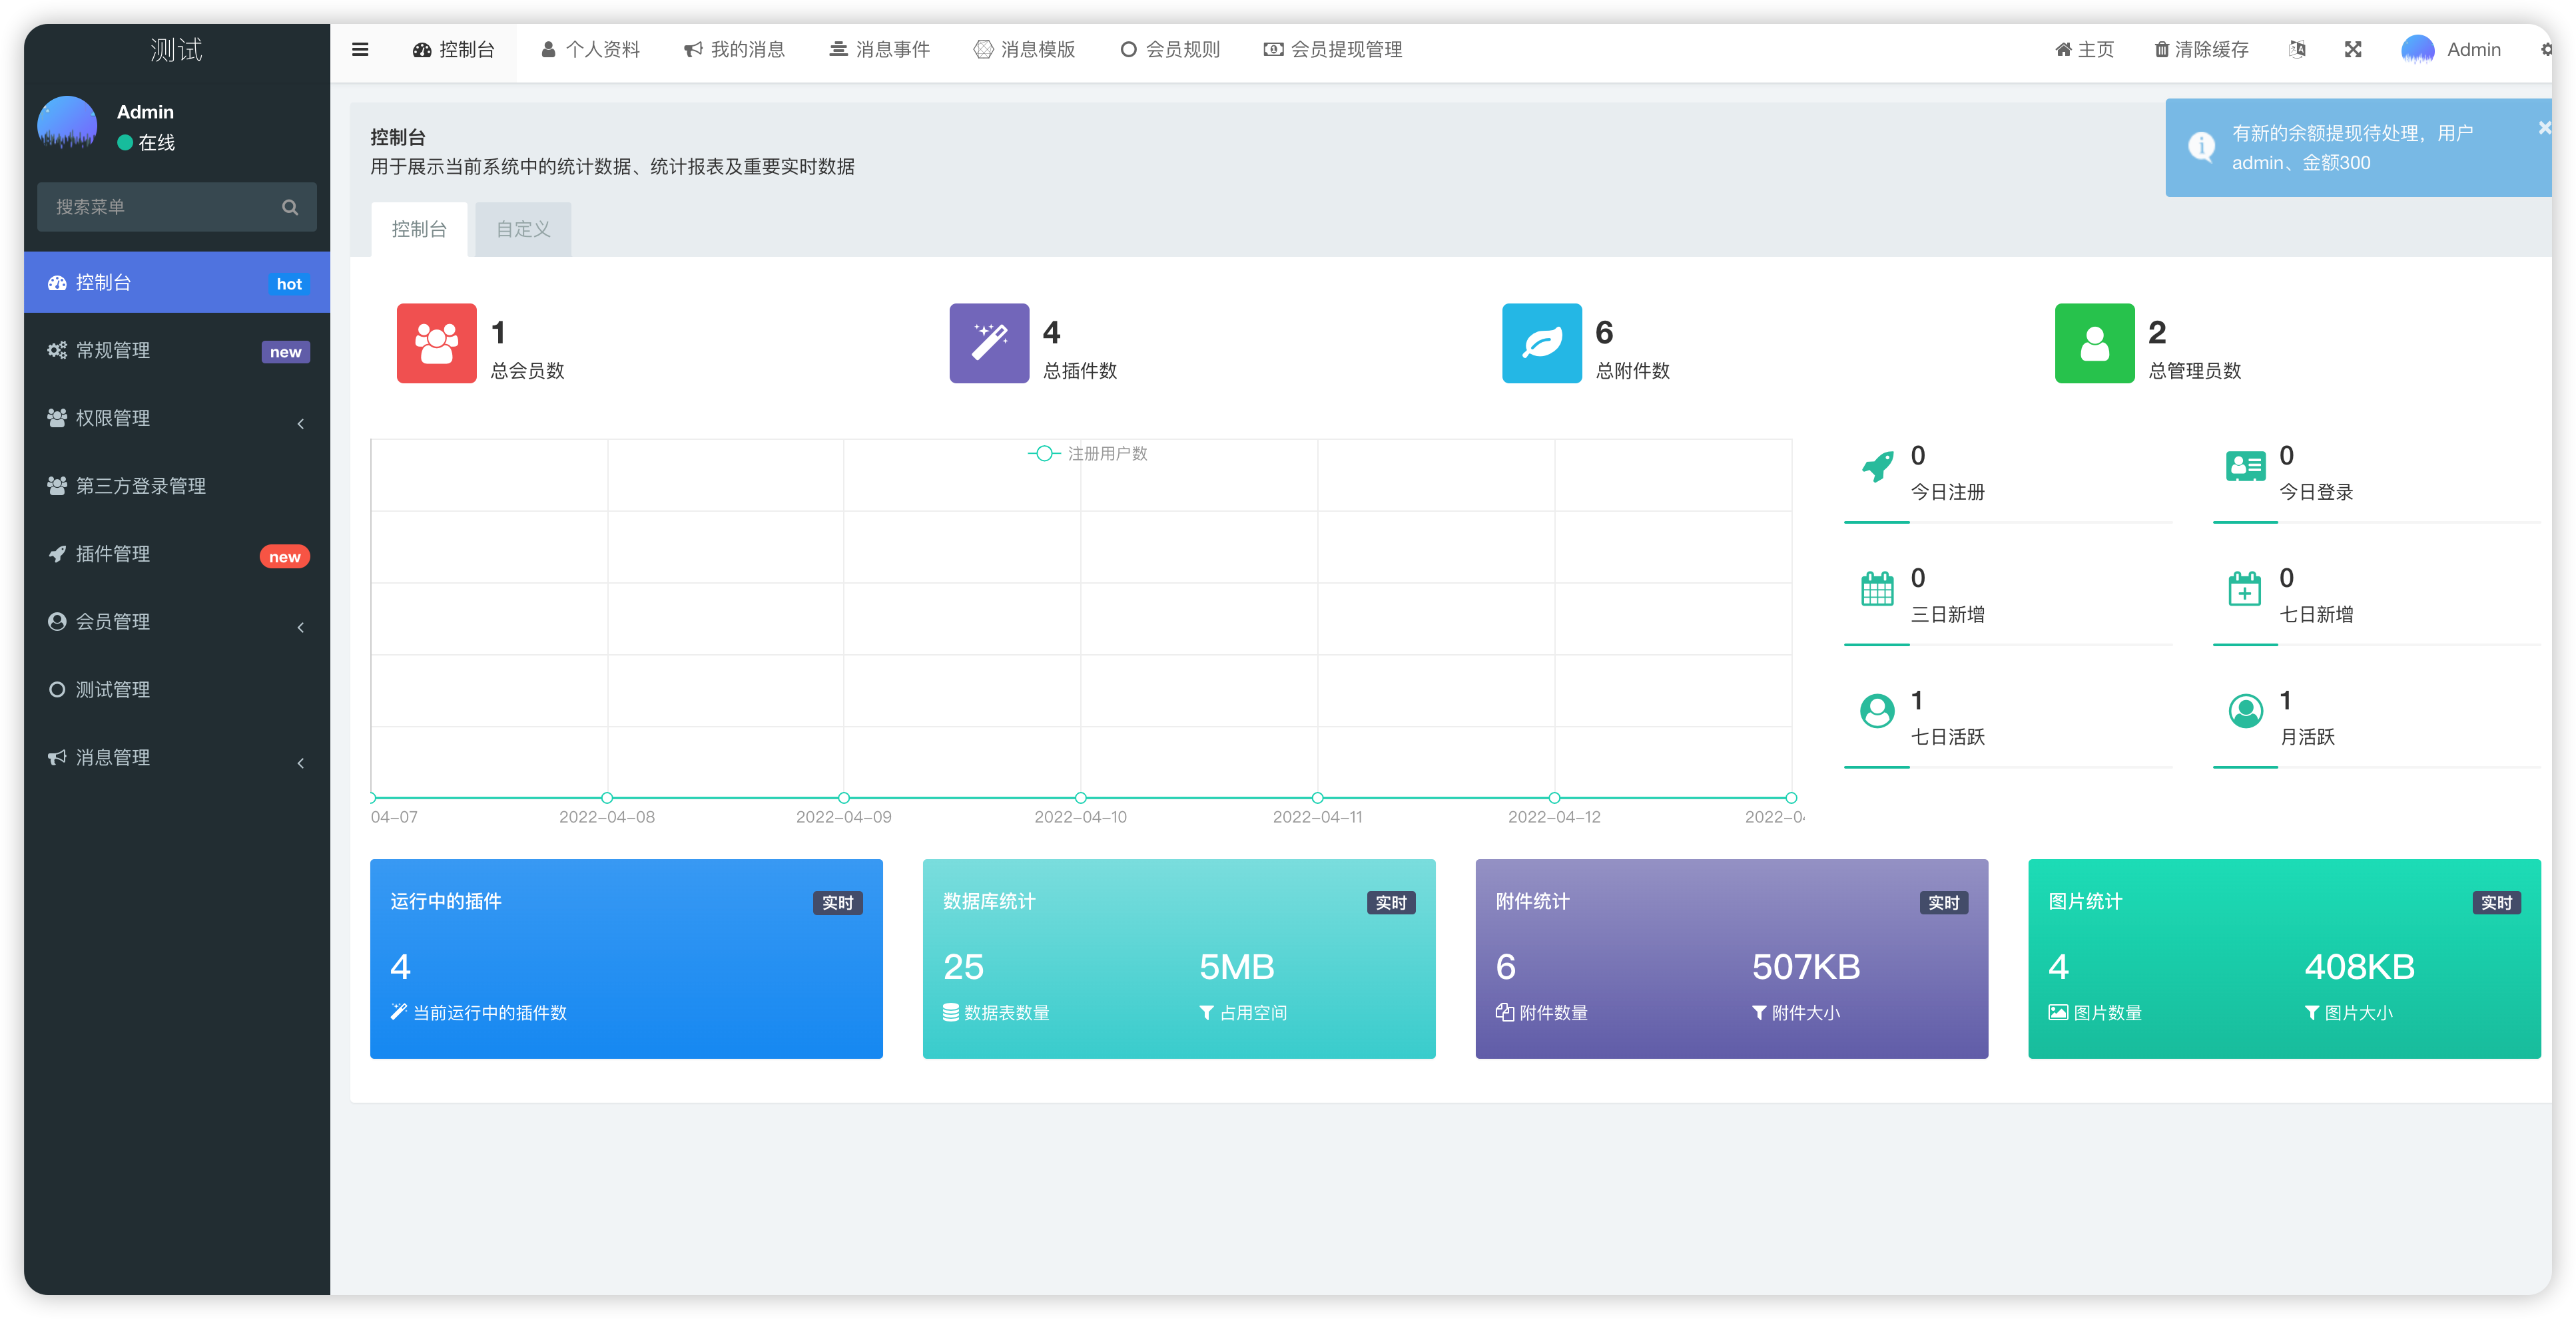2576x1319 pixels.
Task: Switch to the 消息事件 top tab
Action: point(879,50)
